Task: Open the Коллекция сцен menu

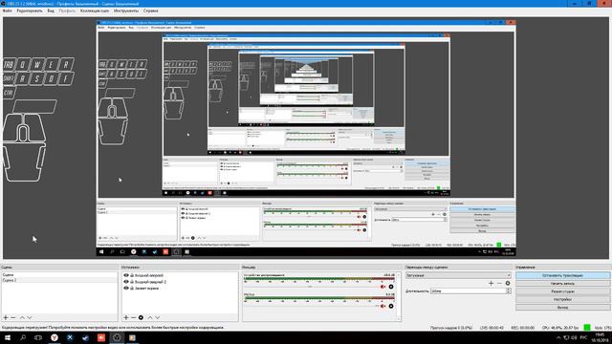Action: tap(95, 11)
